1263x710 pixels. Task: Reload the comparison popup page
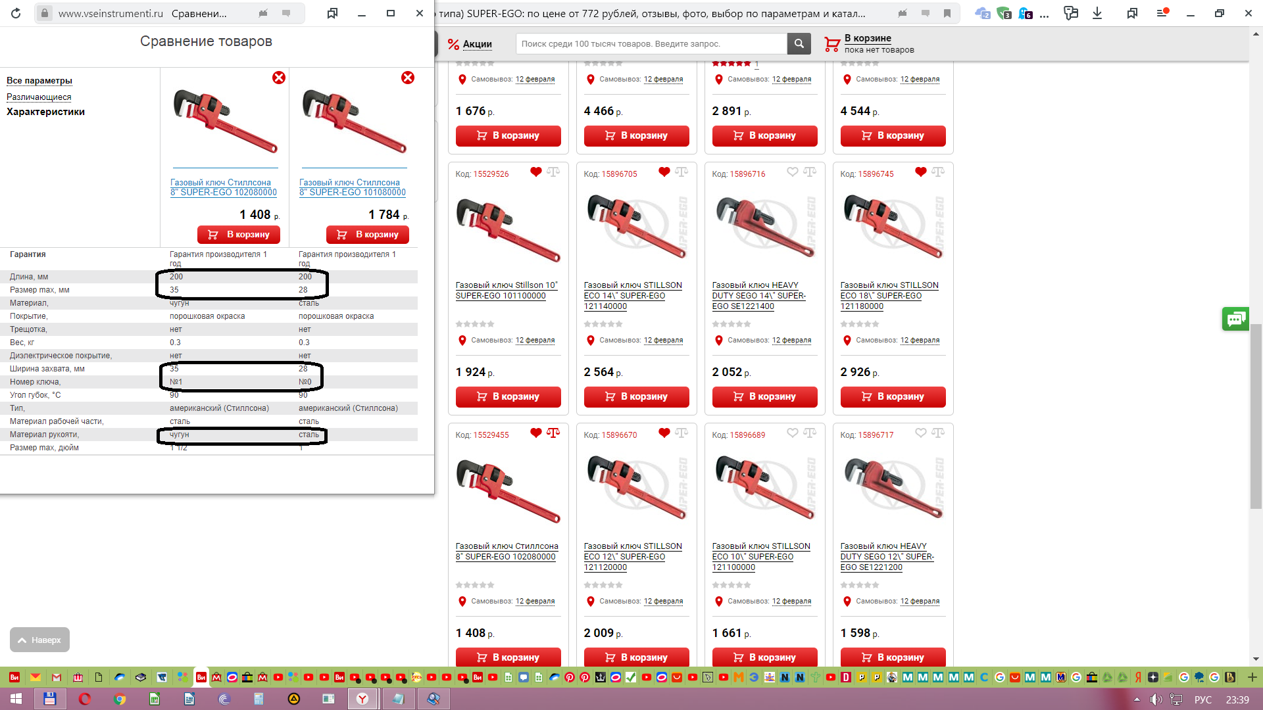coord(16,13)
